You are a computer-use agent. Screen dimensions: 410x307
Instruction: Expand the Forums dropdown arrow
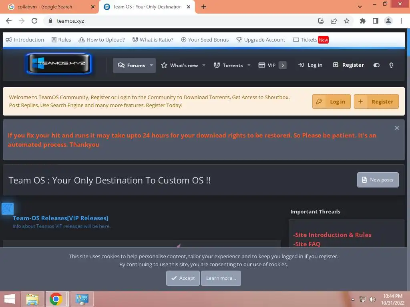151,65
